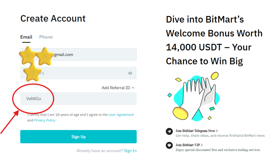Open the Join BitMart Telegram Now link
Screen dimensions: 279x163
click(196, 130)
